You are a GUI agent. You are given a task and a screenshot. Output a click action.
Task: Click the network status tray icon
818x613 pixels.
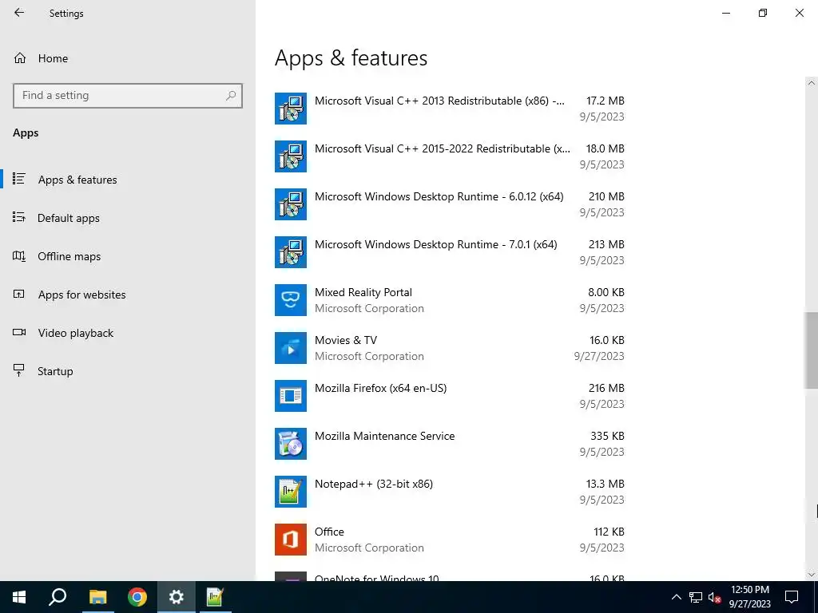(696, 597)
